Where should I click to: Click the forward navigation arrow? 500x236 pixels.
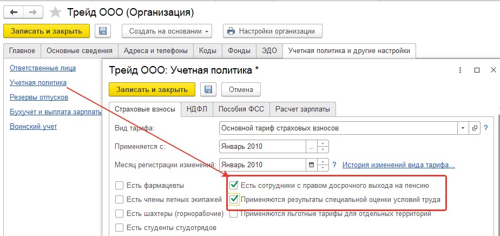(x=33, y=12)
